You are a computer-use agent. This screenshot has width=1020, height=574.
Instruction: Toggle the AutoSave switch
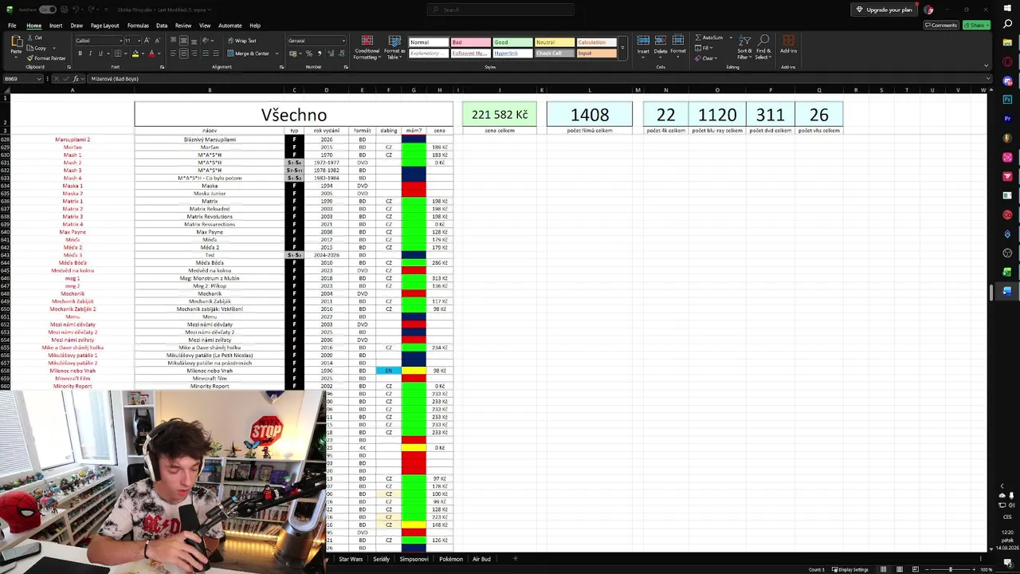(48, 10)
